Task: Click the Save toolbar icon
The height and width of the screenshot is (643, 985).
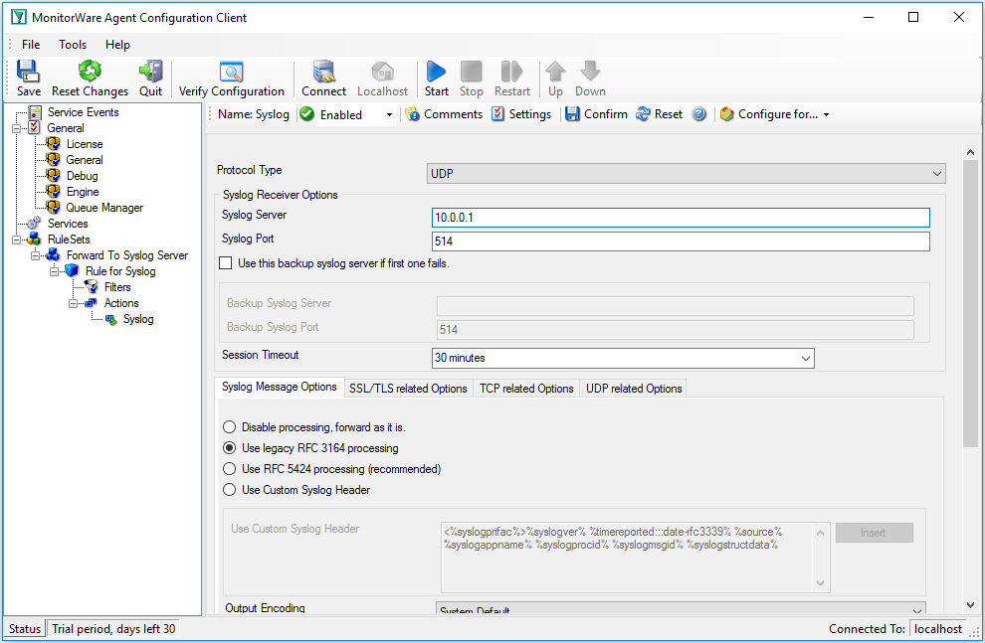Action: coord(28,79)
